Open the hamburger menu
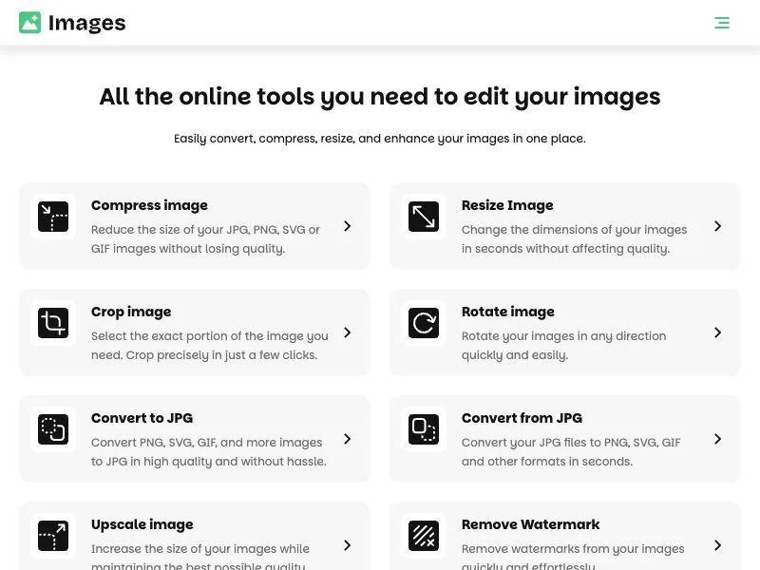 (x=722, y=23)
